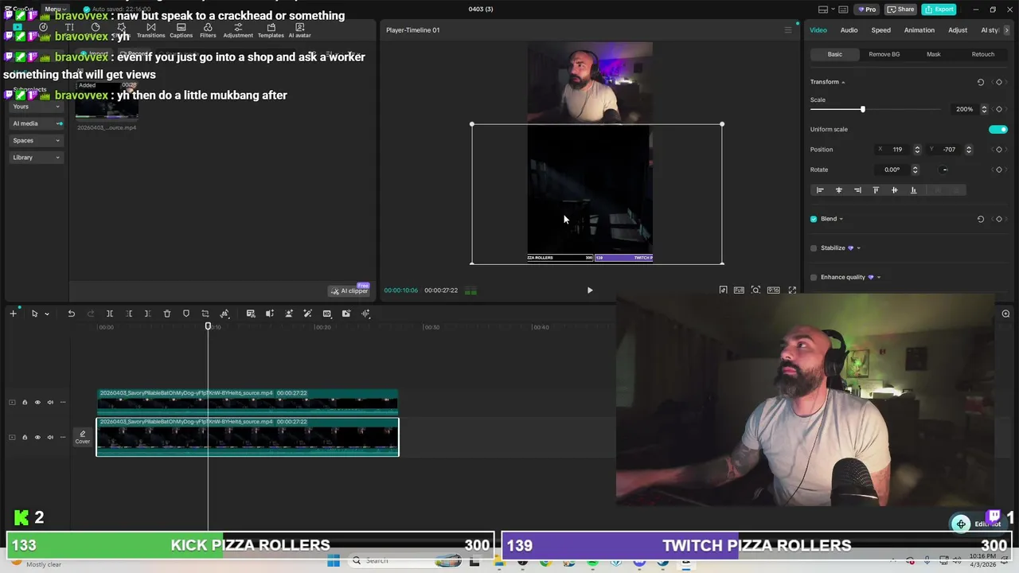Open the Mask sub-tab
1019x573 pixels.
click(x=933, y=54)
